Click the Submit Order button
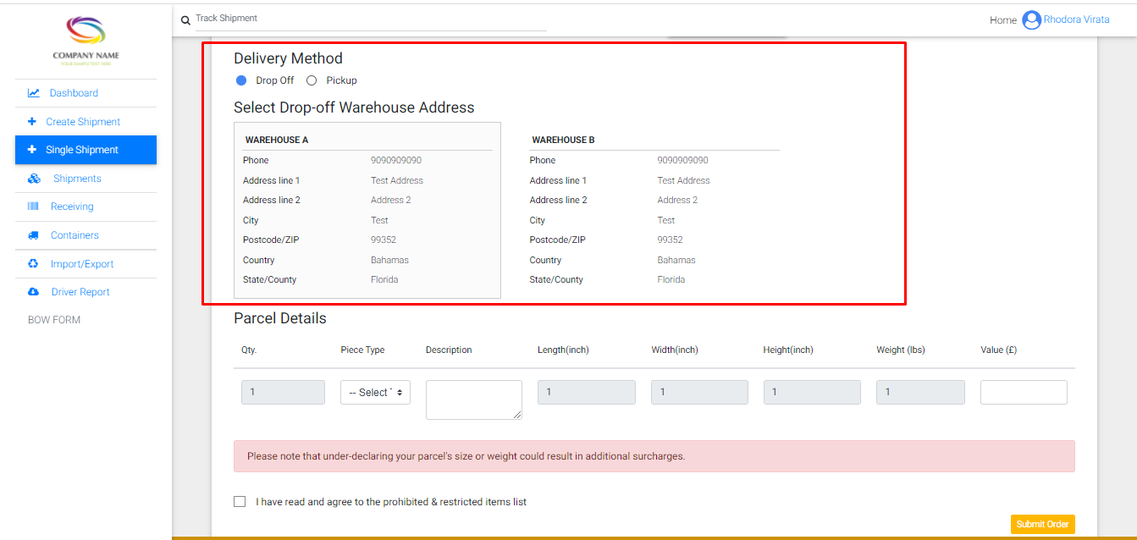Screen dimensions: 1137x540 [1042, 524]
